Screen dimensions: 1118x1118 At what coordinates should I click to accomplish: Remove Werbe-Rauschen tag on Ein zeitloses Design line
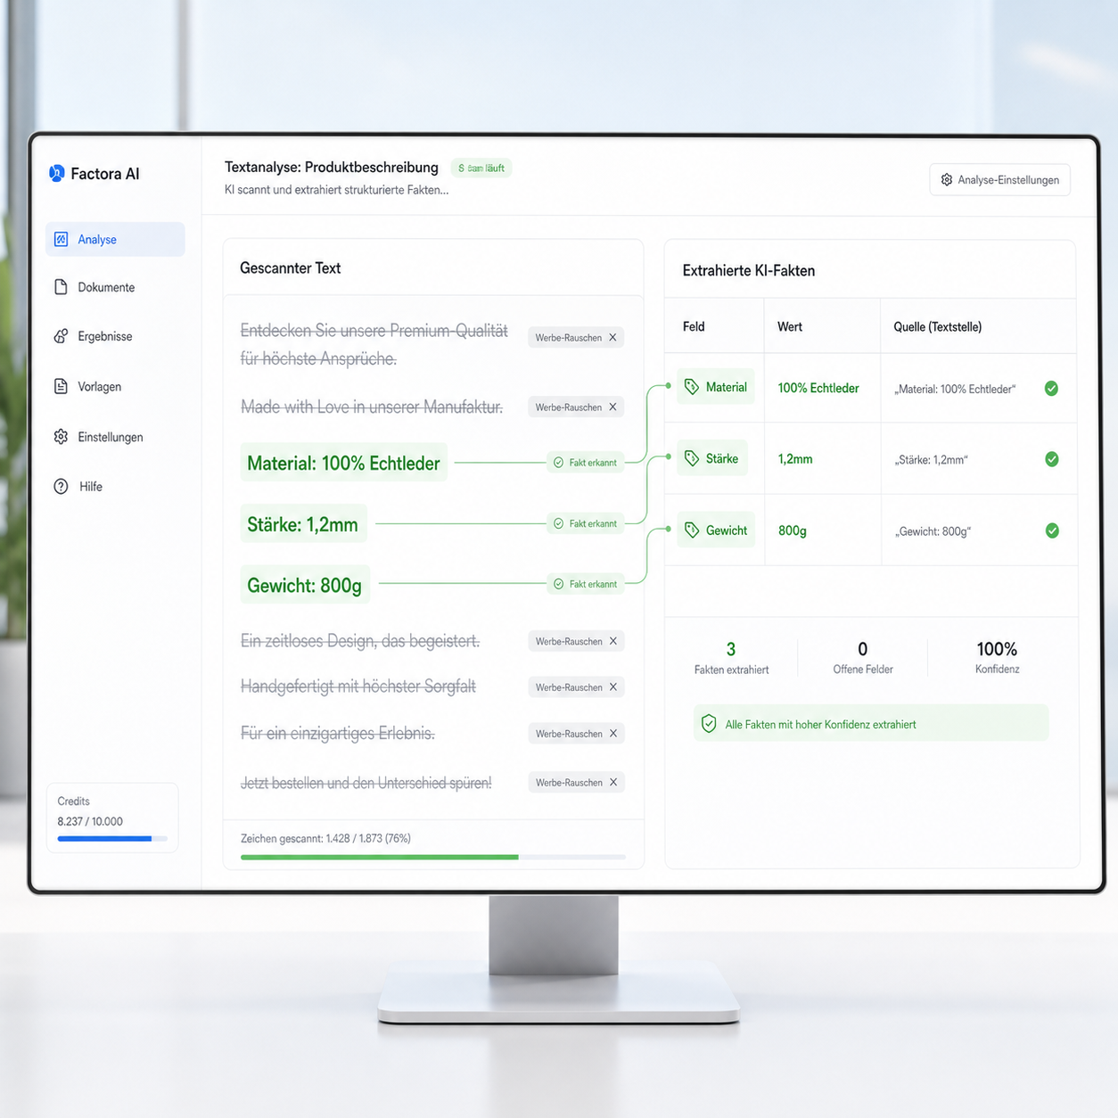click(x=612, y=641)
